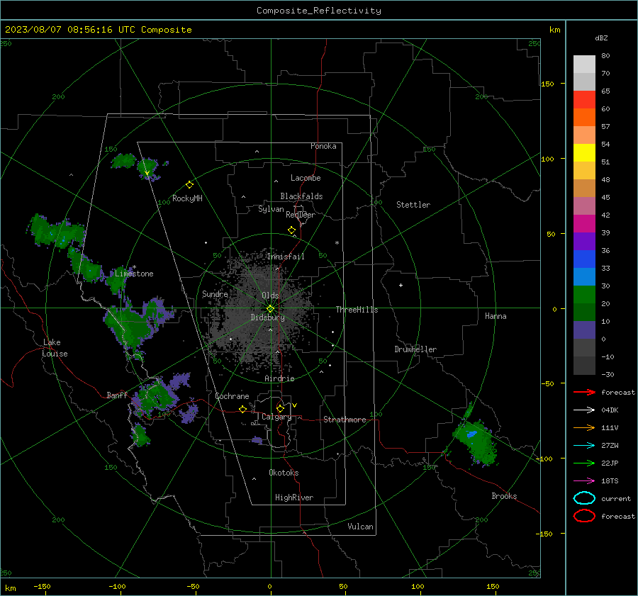Select the blue 33 dBZ color swatch
638x596 pixels.
click(584, 259)
